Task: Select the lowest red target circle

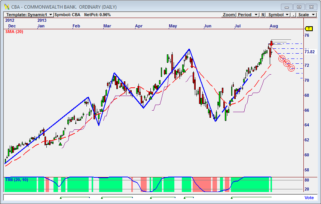Action: 291,68
